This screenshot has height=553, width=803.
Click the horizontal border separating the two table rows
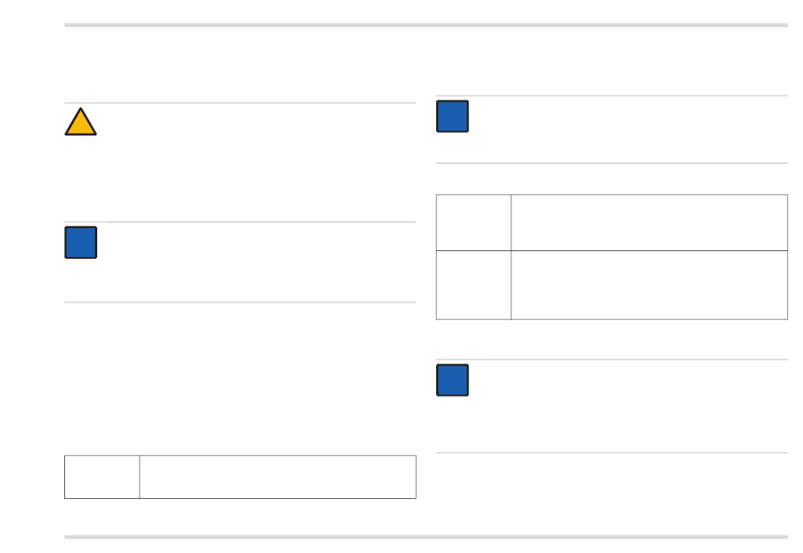click(612, 250)
